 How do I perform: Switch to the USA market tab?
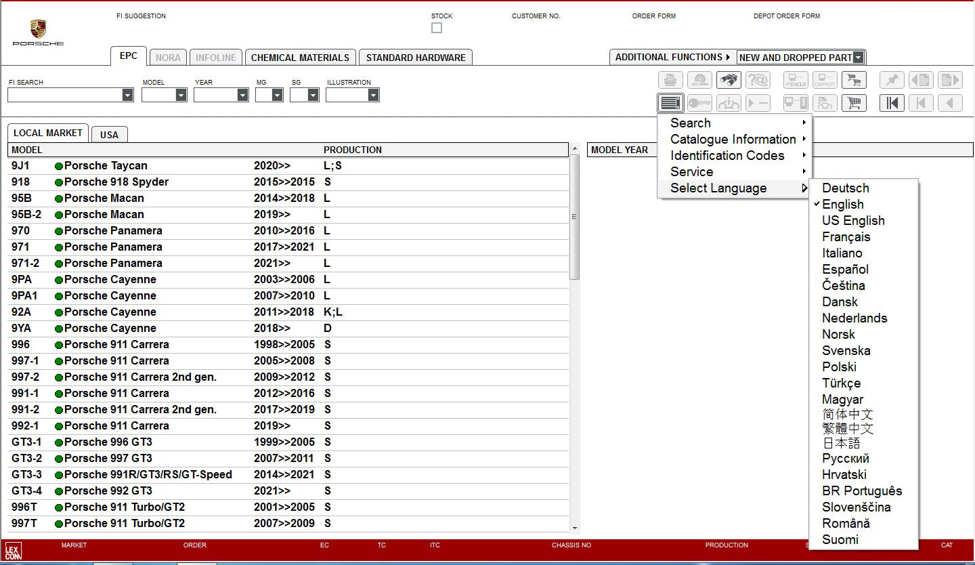[x=109, y=134]
